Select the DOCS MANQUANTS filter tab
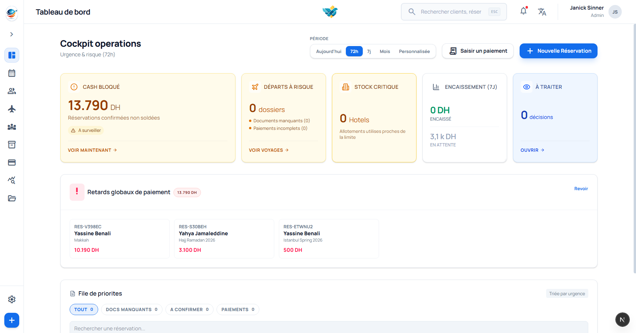 coord(131,309)
